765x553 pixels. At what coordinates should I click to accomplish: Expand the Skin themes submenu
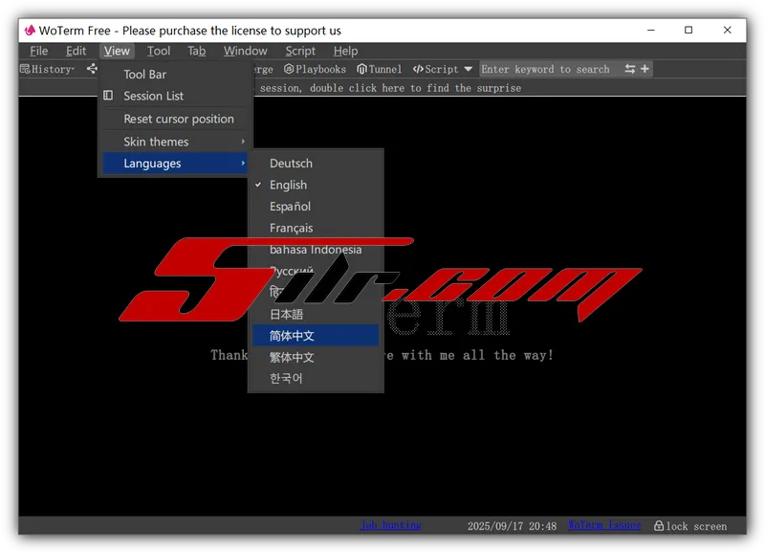click(x=175, y=142)
